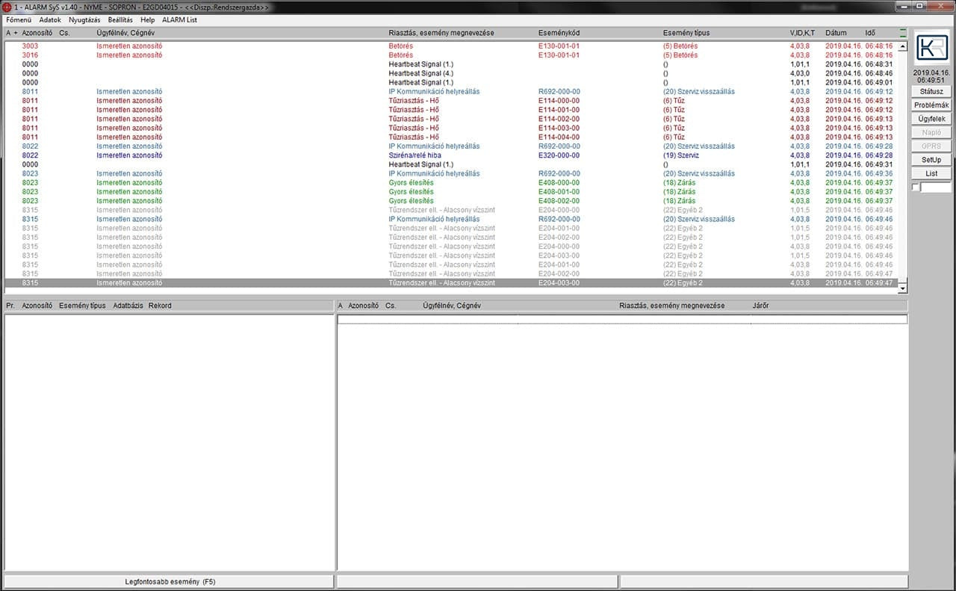Open the Ügyfelek view
The height and width of the screenshot is (591, 956).
pyautogui.click(x=931, y=118)
